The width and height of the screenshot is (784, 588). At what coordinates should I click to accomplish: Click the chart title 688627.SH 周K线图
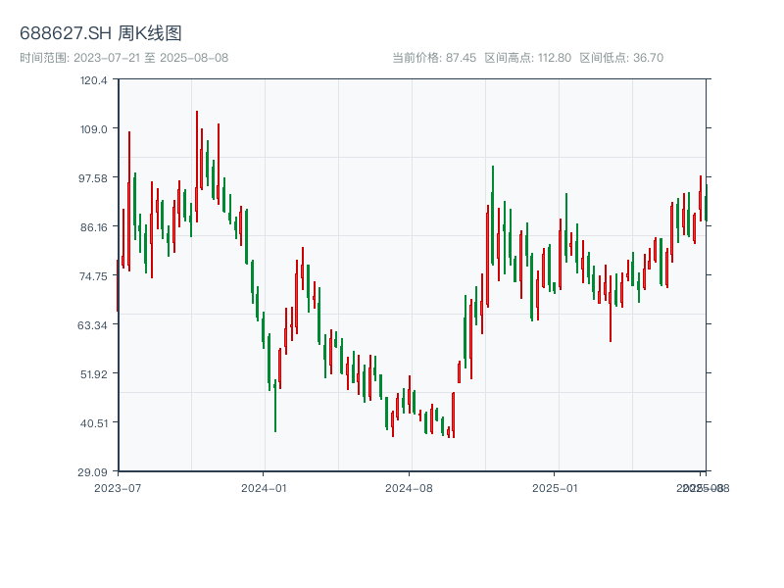point(101,33)
